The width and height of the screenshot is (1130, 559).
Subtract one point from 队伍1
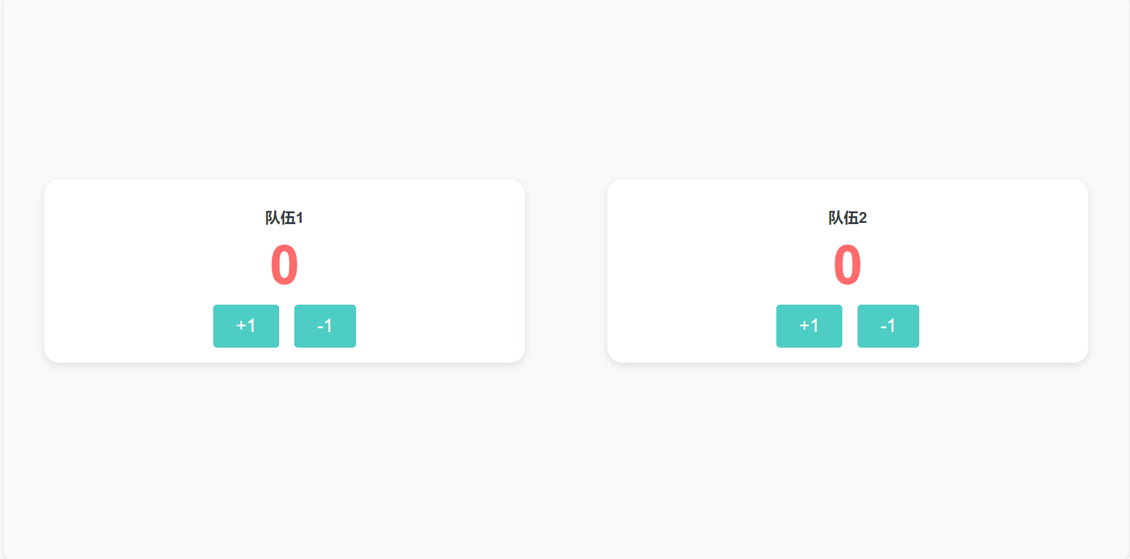click(325, 326)
